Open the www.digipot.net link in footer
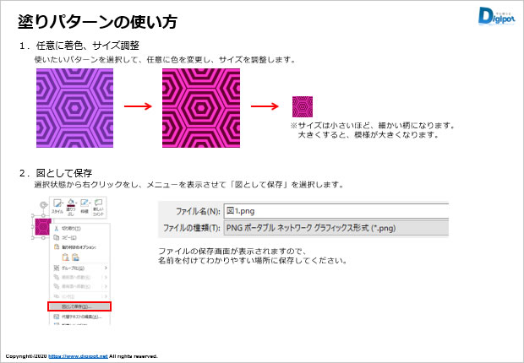 [78, 356]
